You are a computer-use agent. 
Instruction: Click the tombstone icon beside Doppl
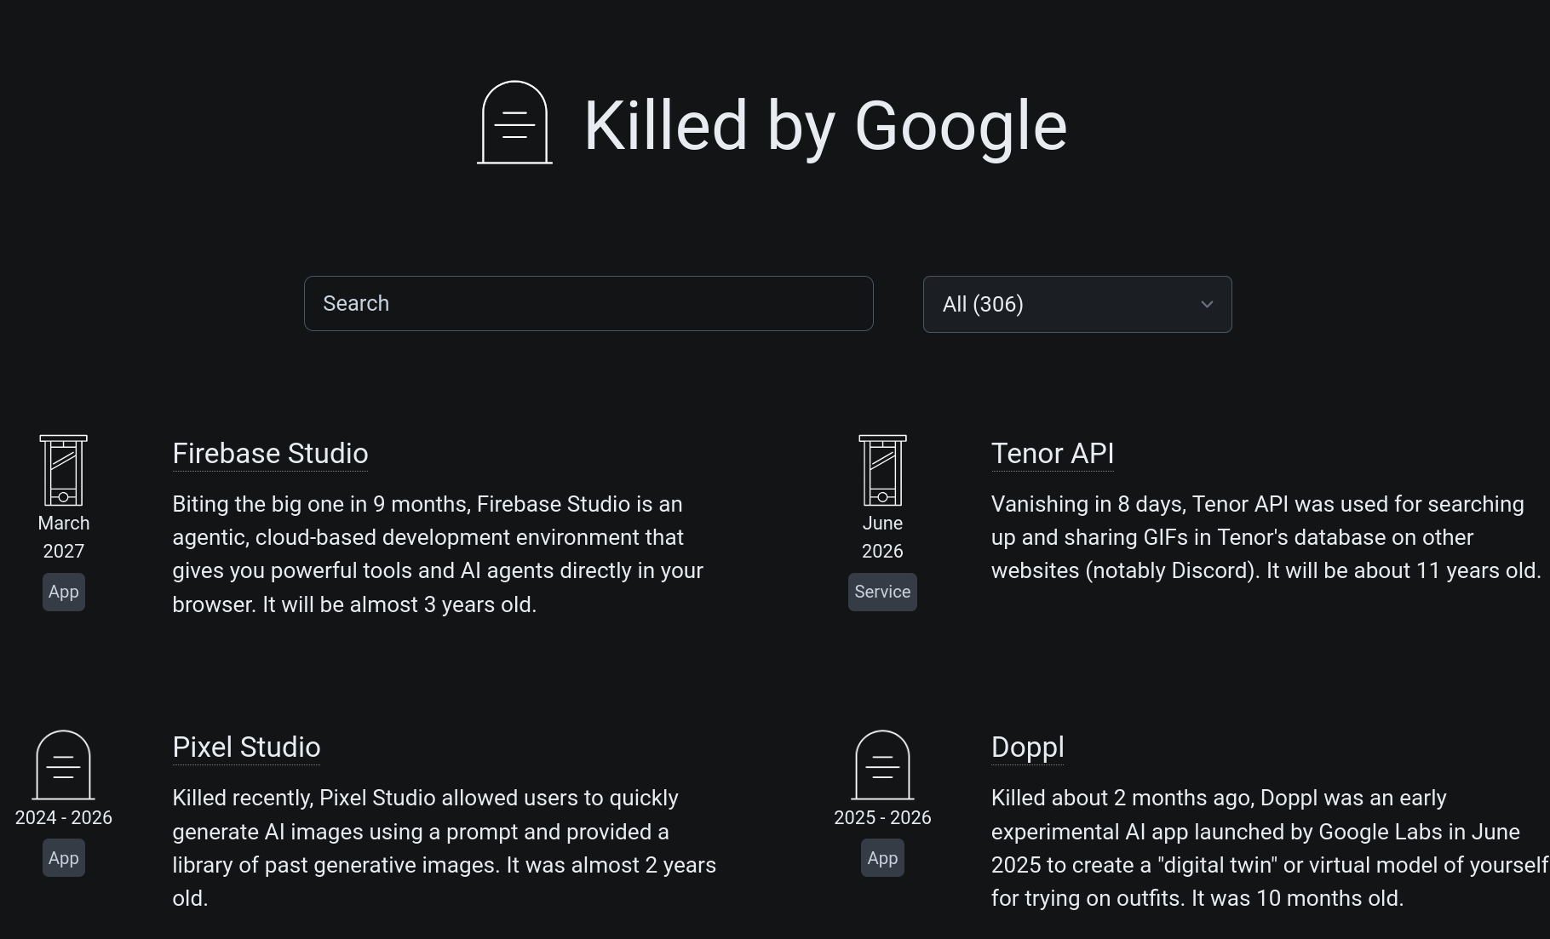click(x=882, y=765)
